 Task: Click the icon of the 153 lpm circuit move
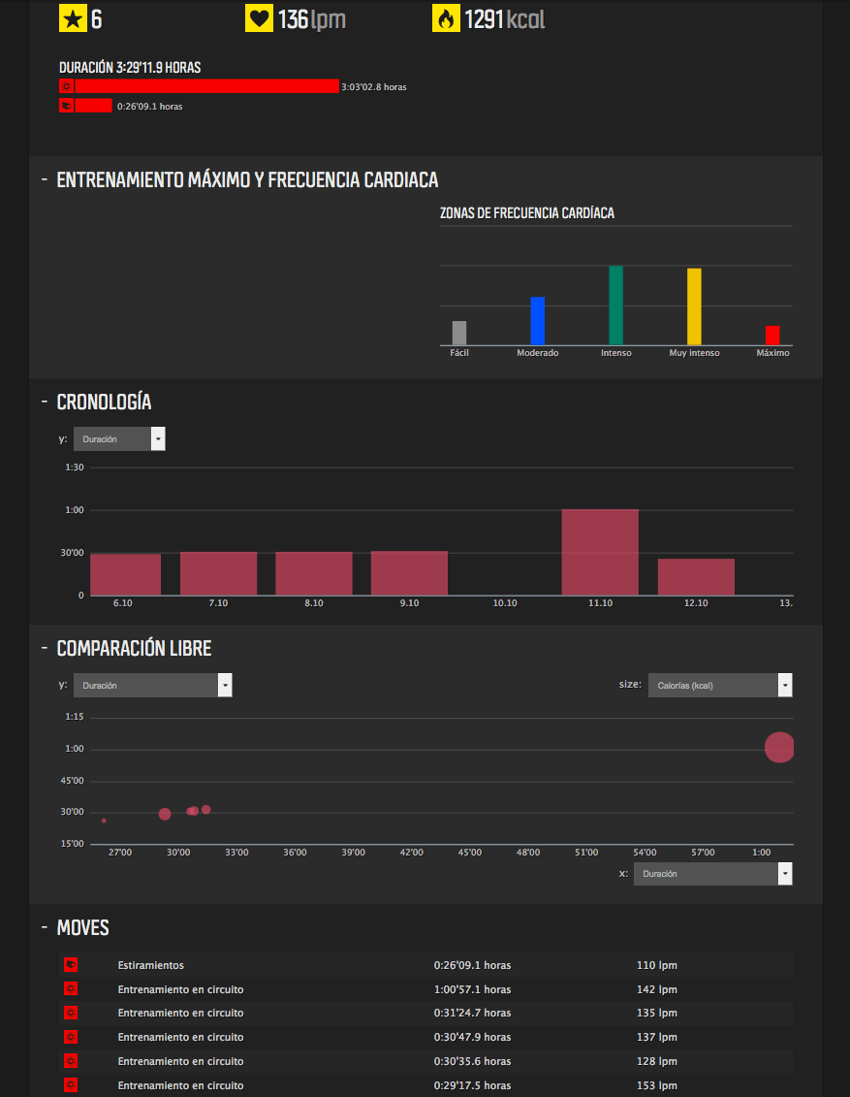[x=70, y=1085]
